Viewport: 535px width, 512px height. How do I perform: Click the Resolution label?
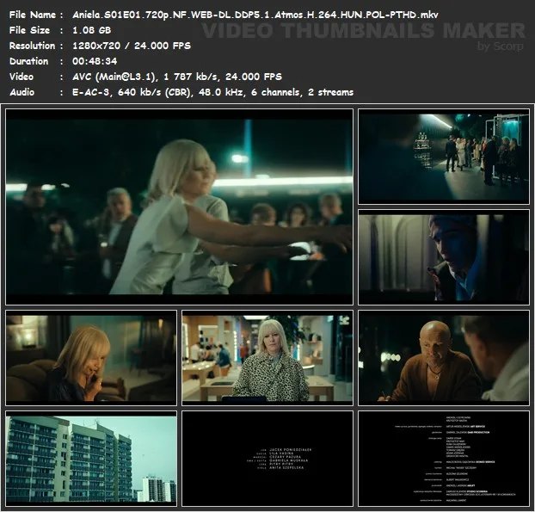(x=32, y=46)
